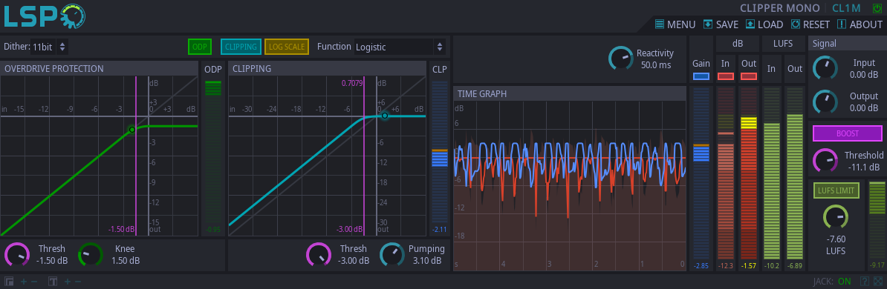Toggle the LUFS LIMIT button

click(x=836, y=190)
